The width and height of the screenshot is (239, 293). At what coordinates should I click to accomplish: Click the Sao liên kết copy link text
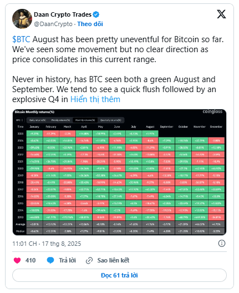click(113, 260)
